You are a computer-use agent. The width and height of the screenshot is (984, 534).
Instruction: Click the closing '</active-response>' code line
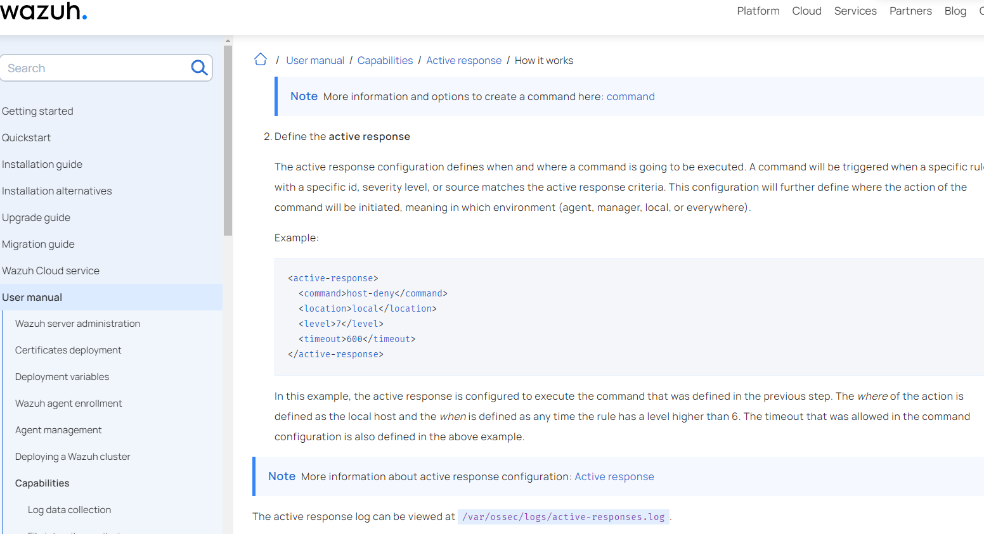pyautogui.click(x=335, y=354)
